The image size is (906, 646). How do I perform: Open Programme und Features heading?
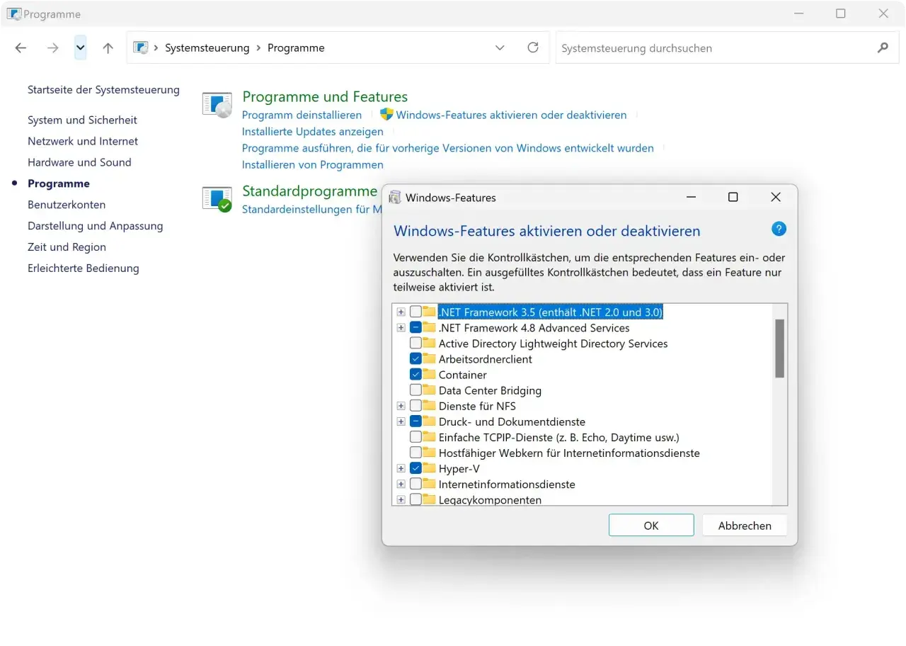coord(325,97)
